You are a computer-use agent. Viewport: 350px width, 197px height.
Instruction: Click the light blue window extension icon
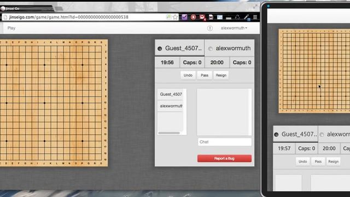[220, 17]
